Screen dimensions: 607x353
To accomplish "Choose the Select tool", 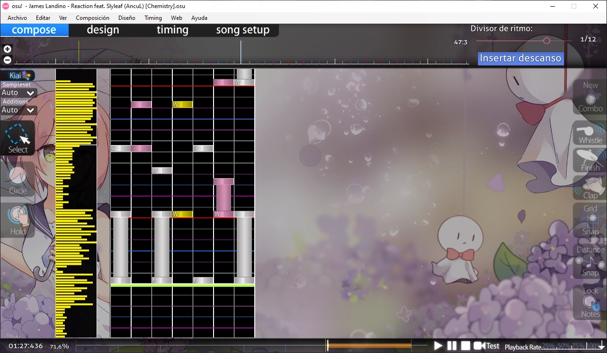I will click(x=18, y=138).
